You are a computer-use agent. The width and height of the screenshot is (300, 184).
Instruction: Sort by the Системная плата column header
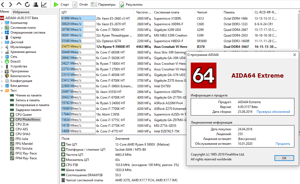[x=174, y=12]
